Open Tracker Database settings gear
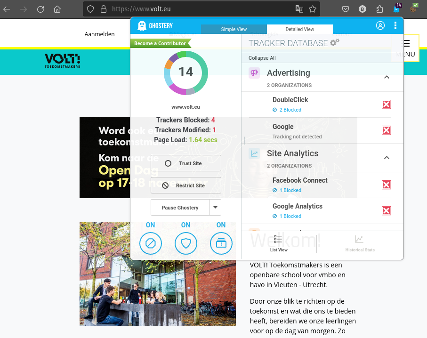Screen dimensions: 427x338 tap(335, 42)
